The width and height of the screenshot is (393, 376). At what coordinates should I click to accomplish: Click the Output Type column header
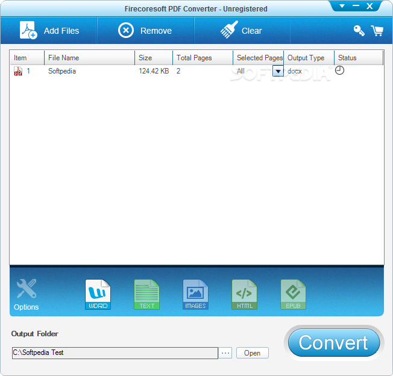pos(309,58)
